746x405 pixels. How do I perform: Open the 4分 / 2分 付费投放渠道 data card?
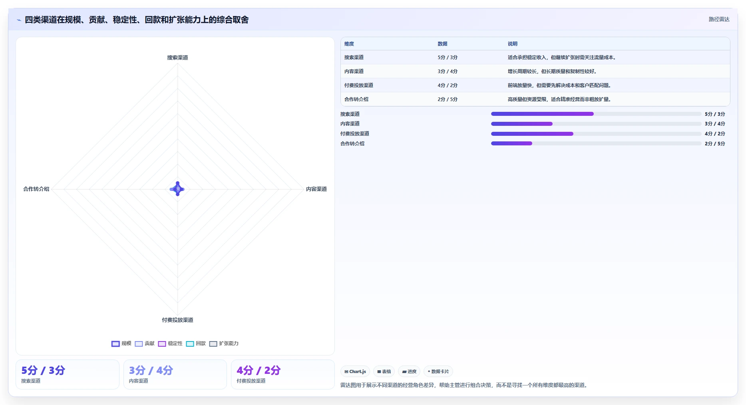pos(283,374)
